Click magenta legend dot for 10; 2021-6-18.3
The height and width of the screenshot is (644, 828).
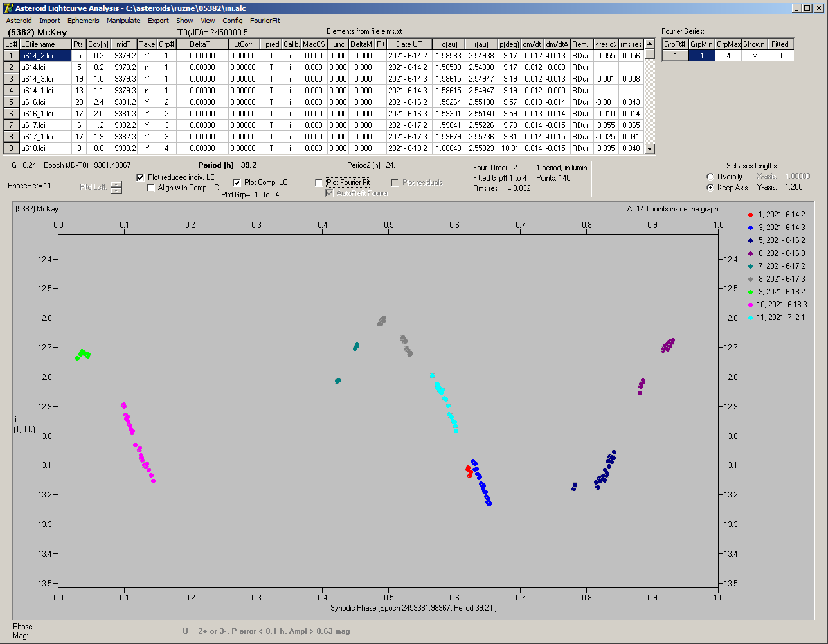click(x=751, y=305)
